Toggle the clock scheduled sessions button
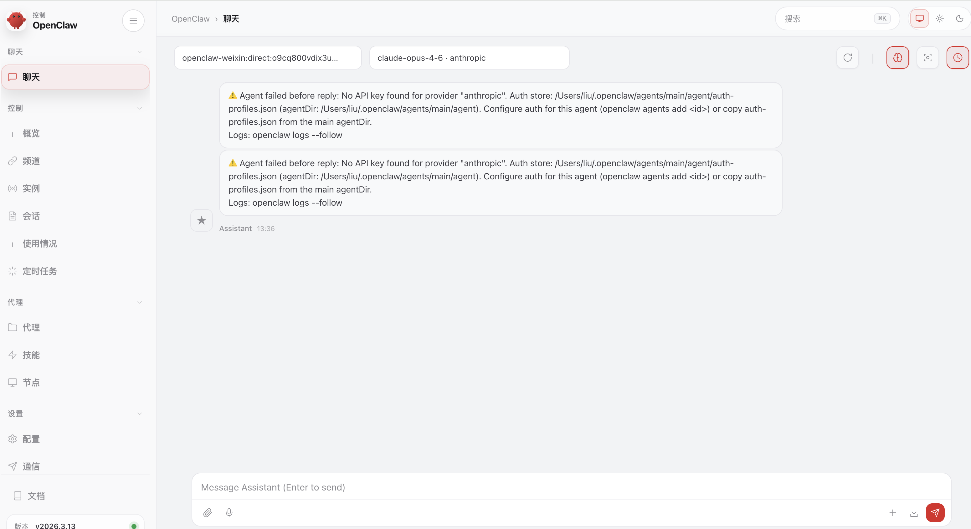 point(958,58)
